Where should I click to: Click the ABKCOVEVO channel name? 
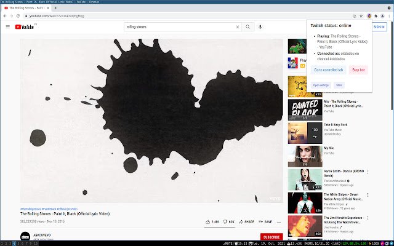(x=42, y=235)
